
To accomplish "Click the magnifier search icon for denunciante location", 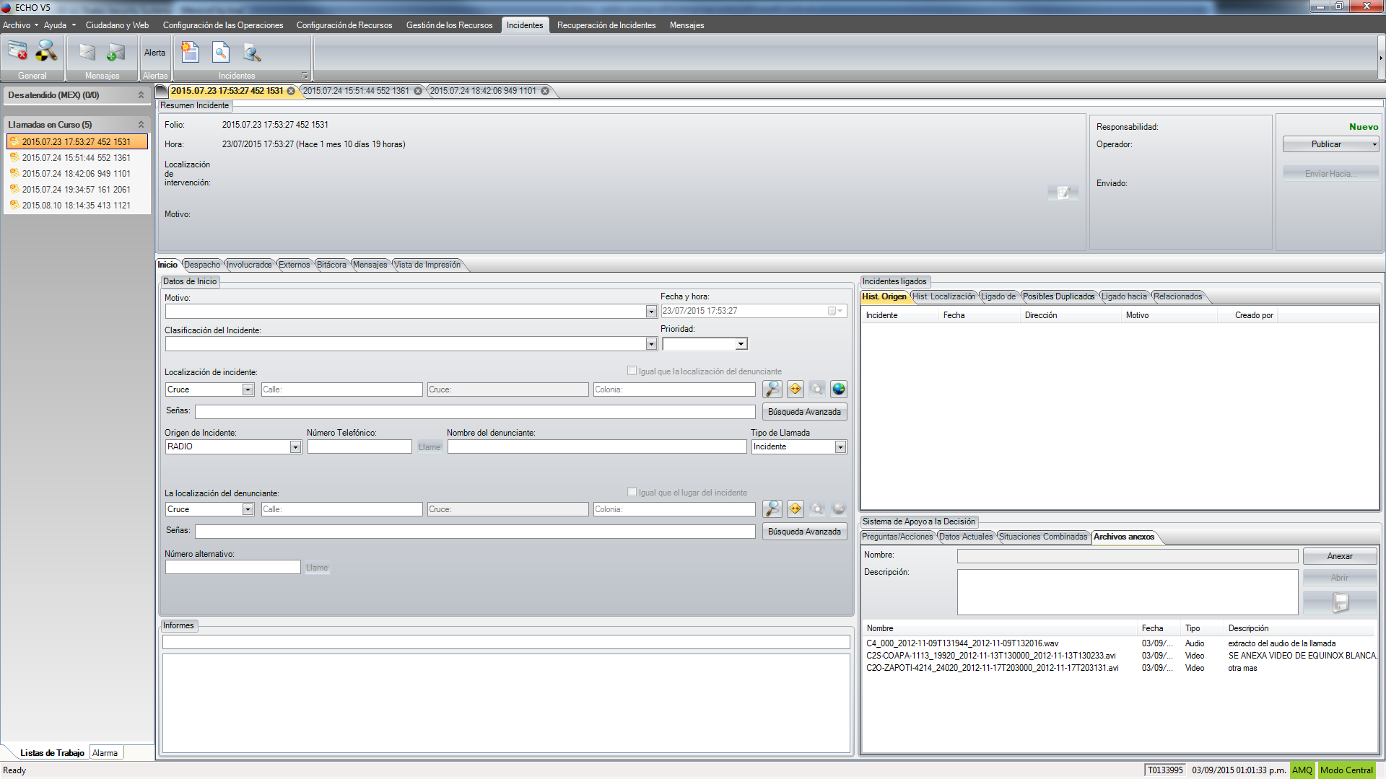I will [772, 509].
